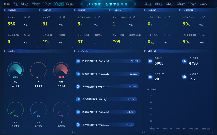Screen dimensions: 217x135
Task: Click the arrow icon of the 设备完好率 panel header
Action: (180, 10)
